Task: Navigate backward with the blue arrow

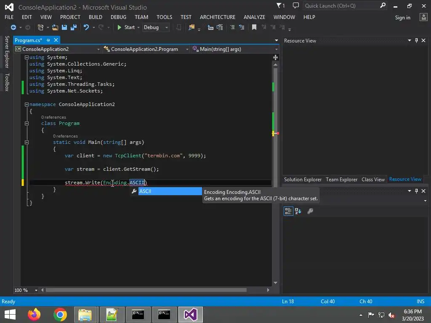Action: (13, 27)
